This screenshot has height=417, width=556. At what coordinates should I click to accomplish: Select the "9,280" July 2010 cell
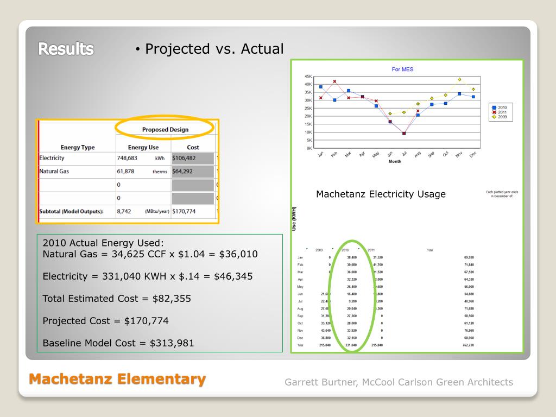(x=352, y=301)
